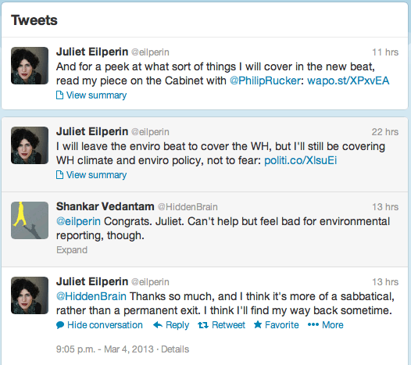The width and height of the screenshot is (411, 365).
Task: Click the View summary document icon in the 22 hrs tweet
Action: 59,175
